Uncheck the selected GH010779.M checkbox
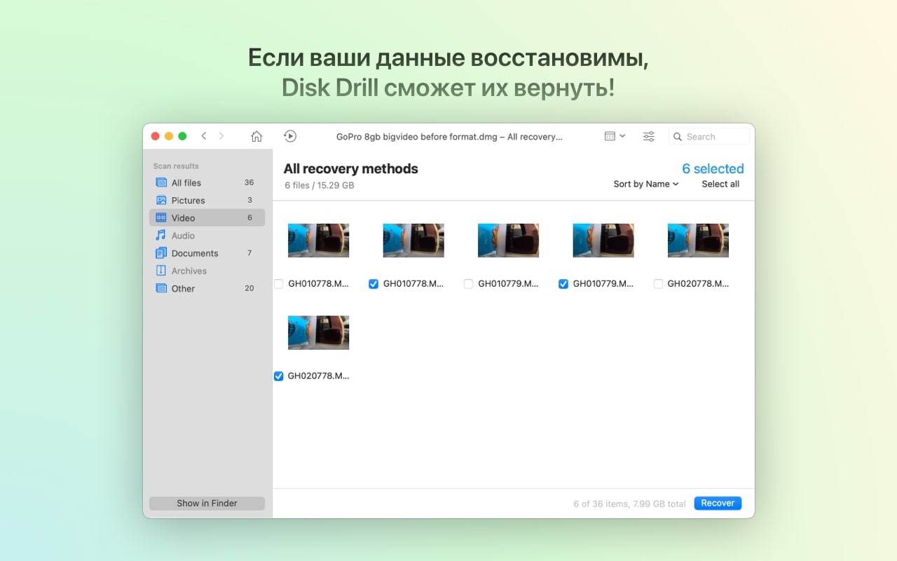Viewport: 897px width, 561px height. point(563,284)
